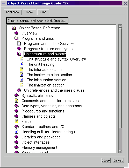Select The interface section topic

point(44,70)
